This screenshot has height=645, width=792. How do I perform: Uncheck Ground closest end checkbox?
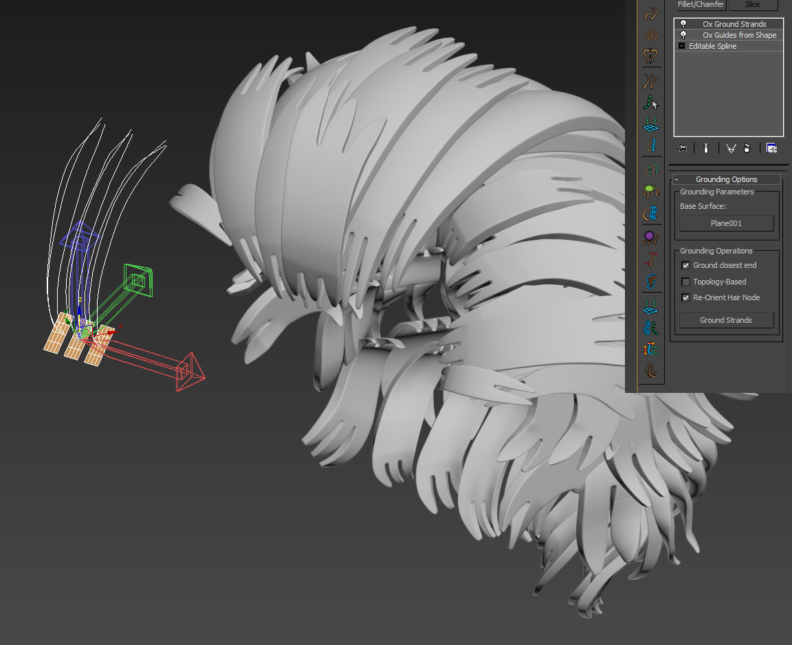pyautogui.click(x=685, y=265)
